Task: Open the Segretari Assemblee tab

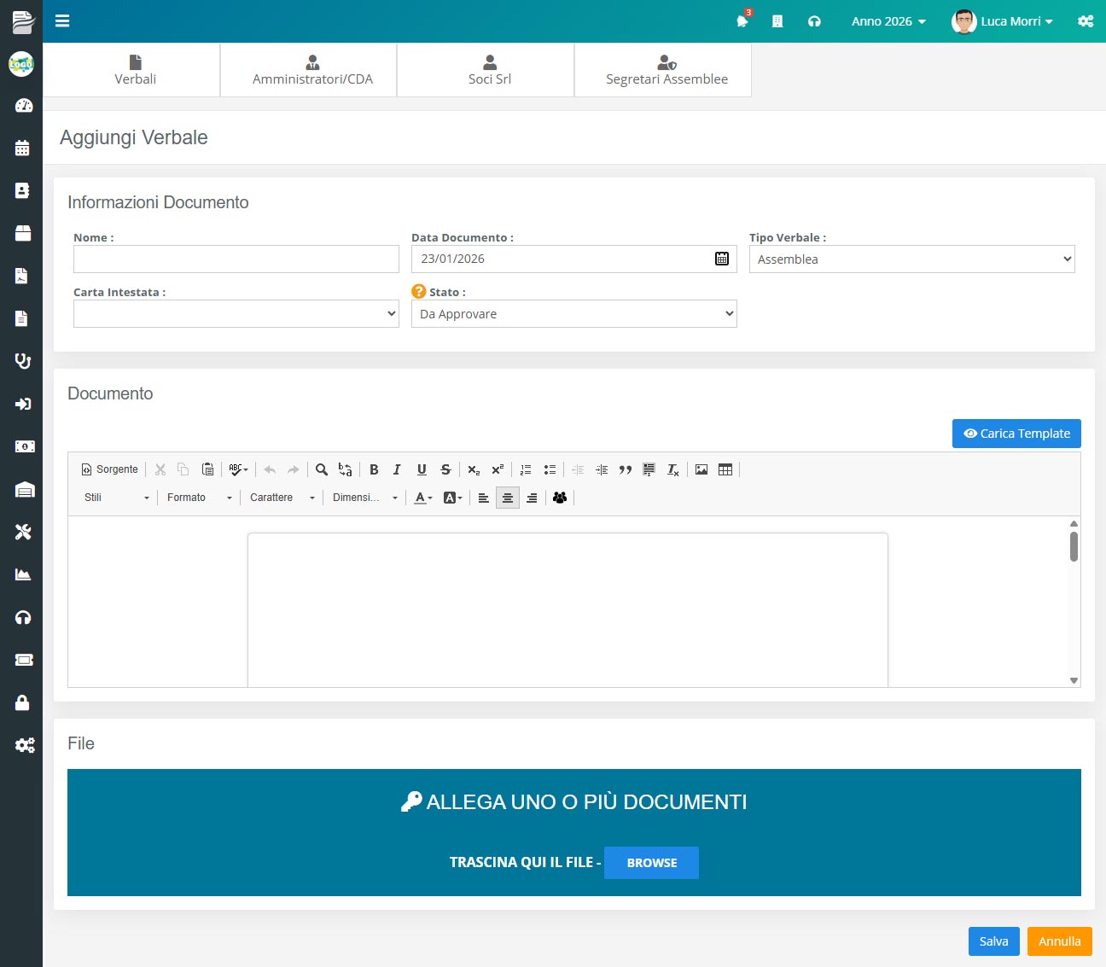Action: 667,70
